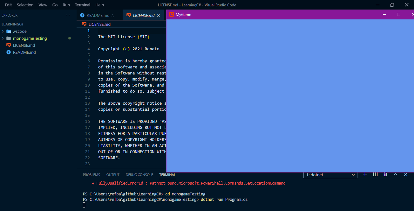This screenshot has height=211, width=414.
Task: Split the terminal using the split icon
Action: (375, 174)
